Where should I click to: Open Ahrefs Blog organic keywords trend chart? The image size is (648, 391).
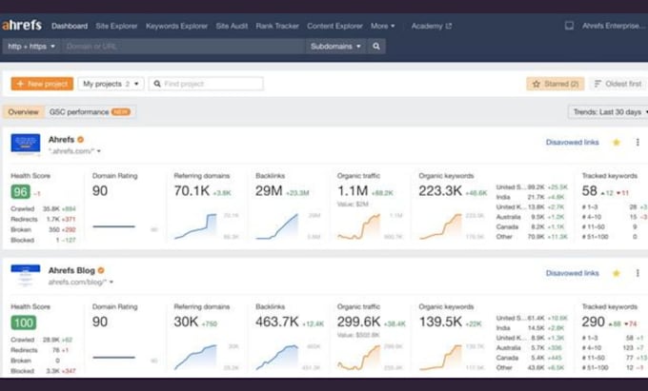click(x=440, y=357)
